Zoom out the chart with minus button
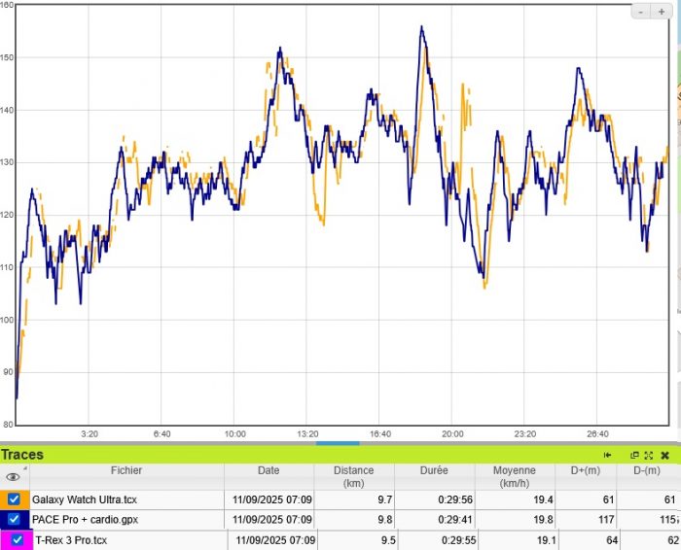681x550 pixels. pos(643,12)
